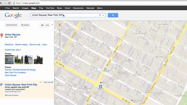Click the Directions link
The image size is (187, 105).
point(9,45)
